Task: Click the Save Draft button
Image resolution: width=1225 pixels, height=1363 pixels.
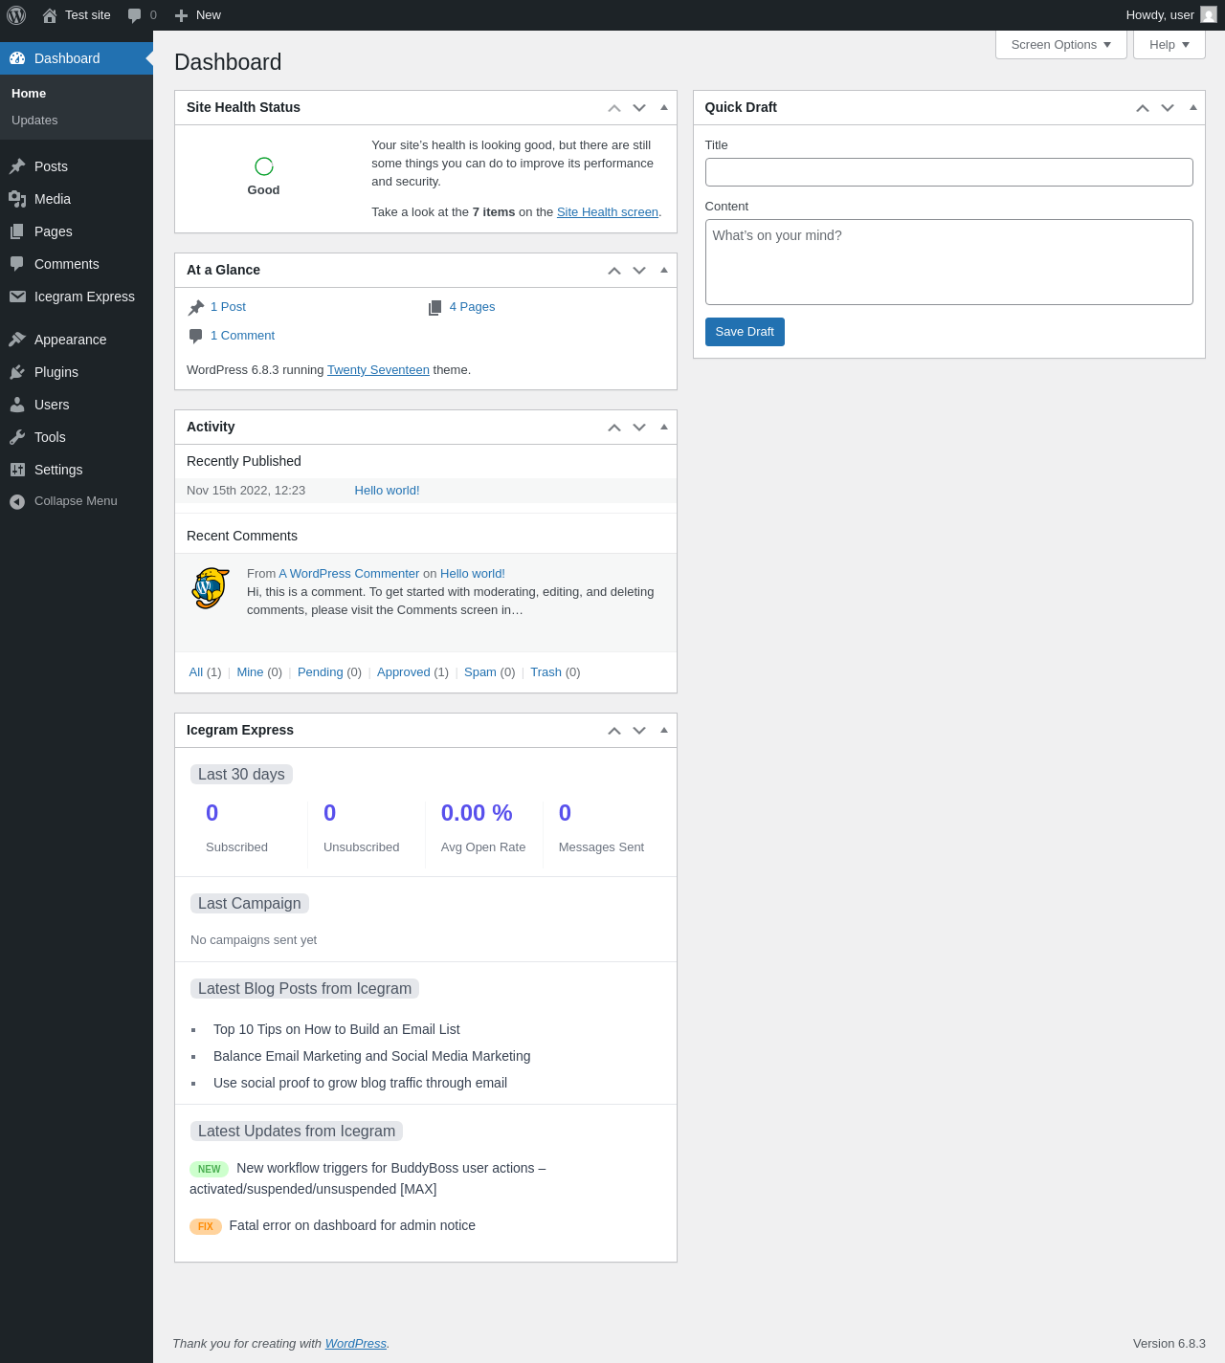Action: (745, 332)
